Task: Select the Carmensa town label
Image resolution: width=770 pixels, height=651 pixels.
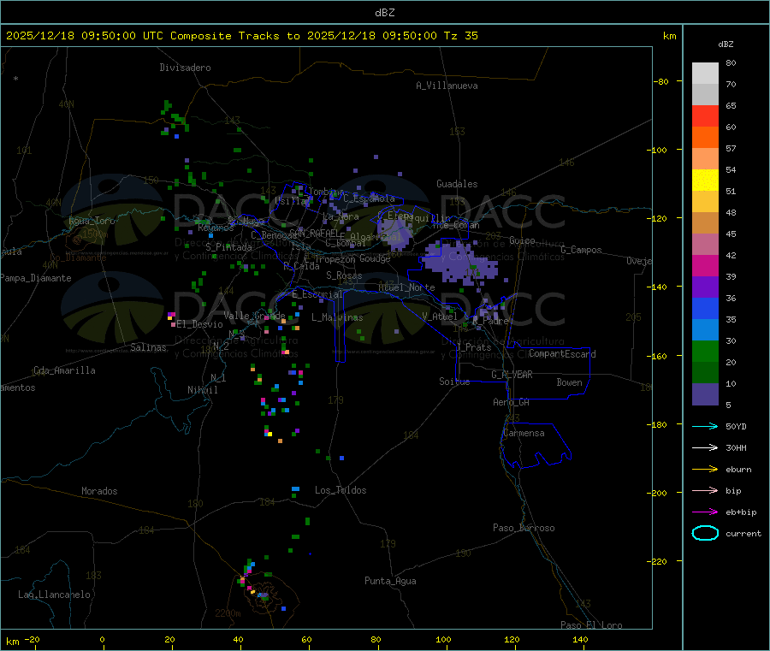Action: coord(524,433)
